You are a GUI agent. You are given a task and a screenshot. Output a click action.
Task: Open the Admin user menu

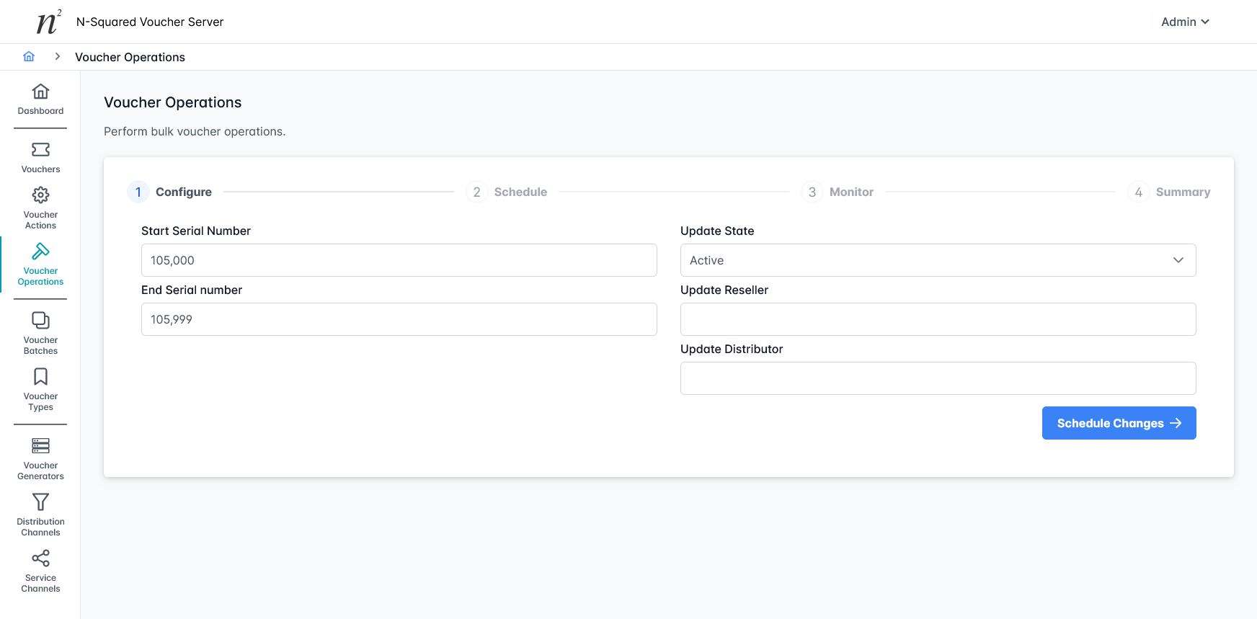click(x=1184, y=22)
